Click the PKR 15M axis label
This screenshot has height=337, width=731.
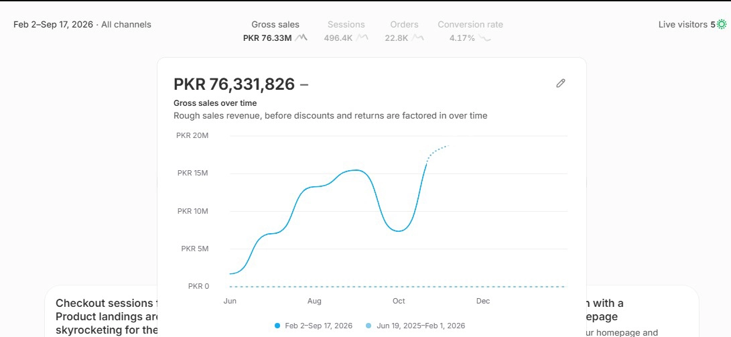(193, 173)
